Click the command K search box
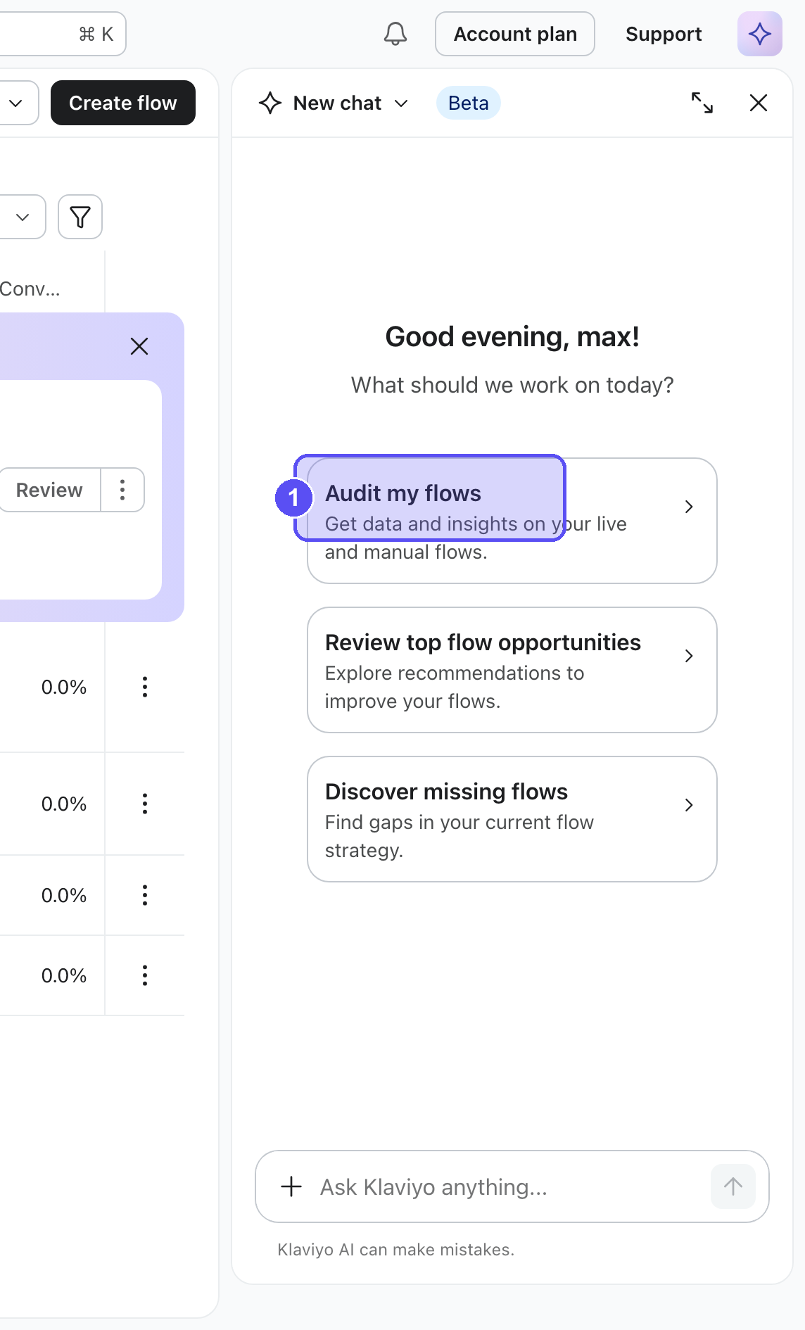Screen dimensions: 805x1330 click(x=63, y=34)
